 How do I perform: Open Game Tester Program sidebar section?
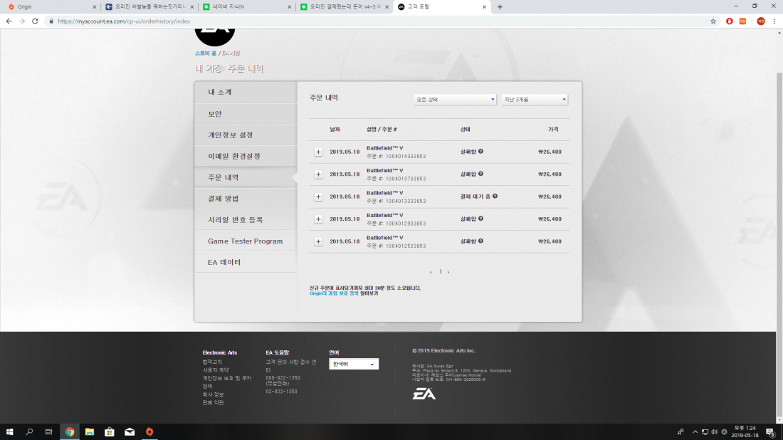click(246, 241)
